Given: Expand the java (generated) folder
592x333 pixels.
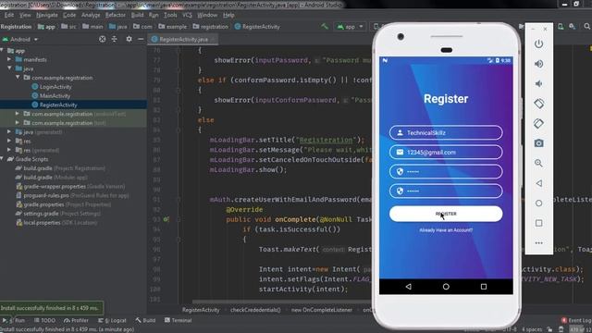Looking at the screenshot, I should tap(9, 131).
